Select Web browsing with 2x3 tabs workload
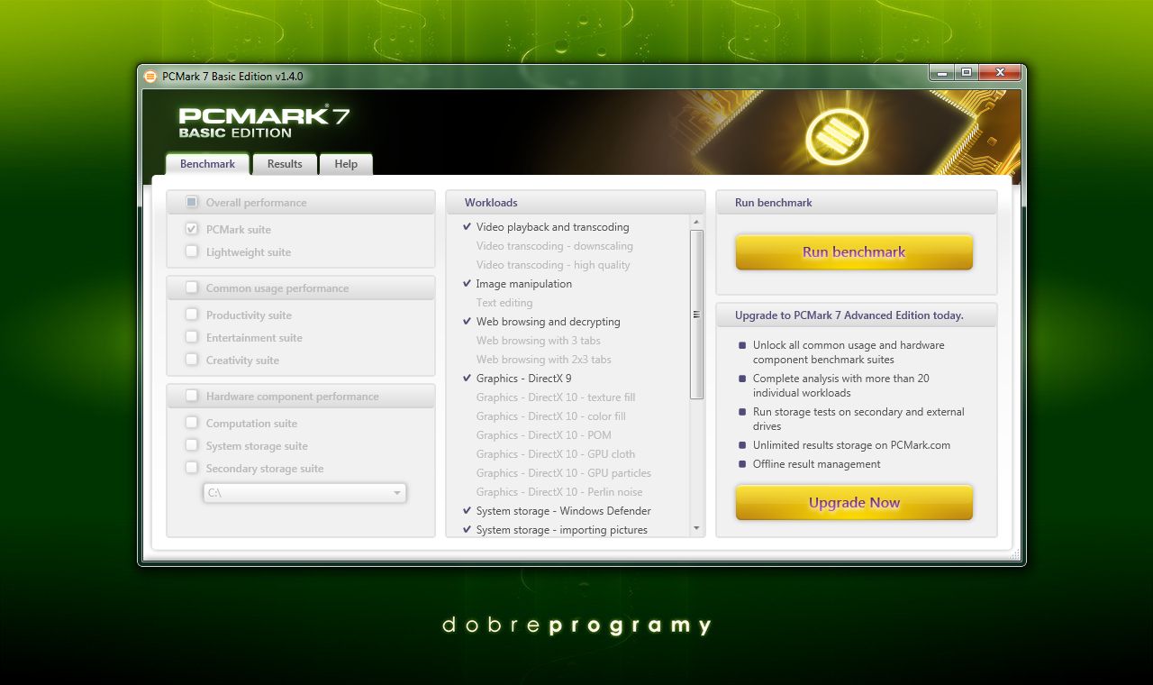 point(543,360)
